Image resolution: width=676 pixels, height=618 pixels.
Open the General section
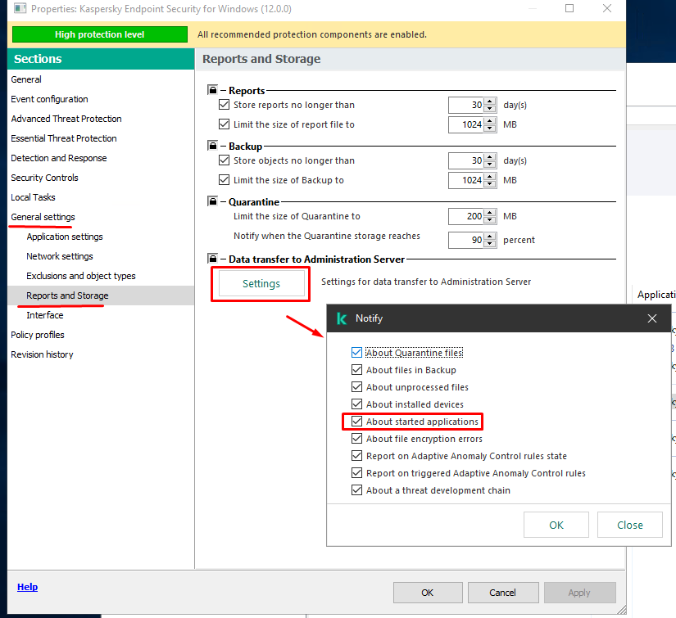coord(26,79)
